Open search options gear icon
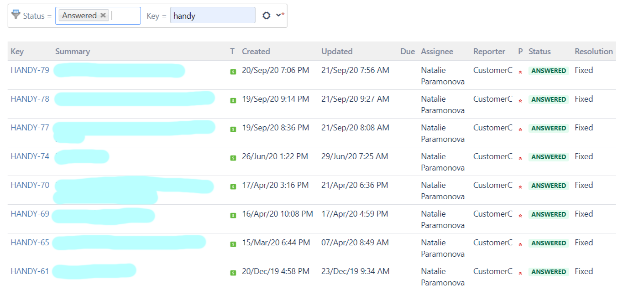The height and width of the screenshot is (290, 623). [267, 15]
